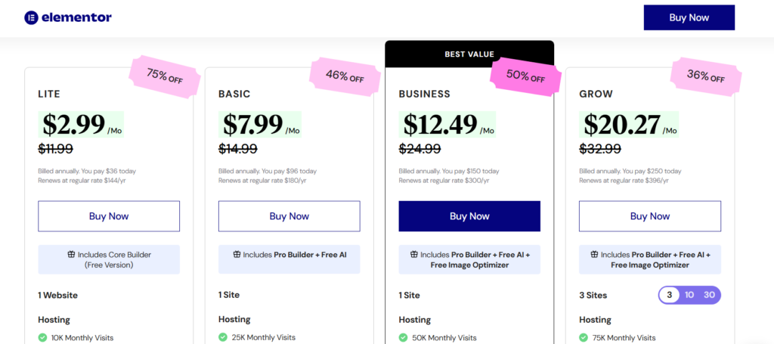Click green checkmark beside 75K Monthly Visits
The width and height of the screenshot is (774, 344).
[x=584, y=338]
